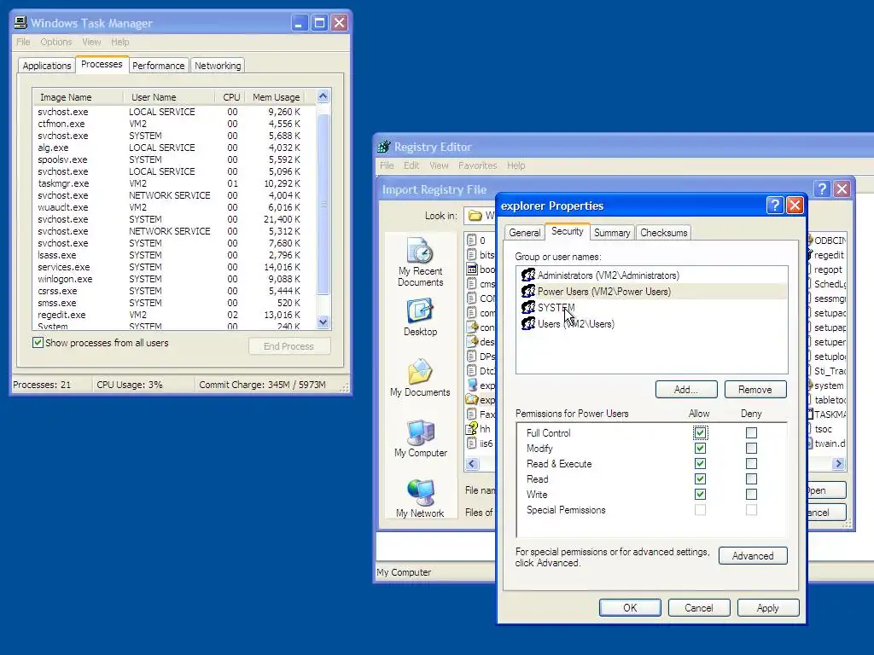
Task: Sort processes by CPU column
Action: (230, 97)
